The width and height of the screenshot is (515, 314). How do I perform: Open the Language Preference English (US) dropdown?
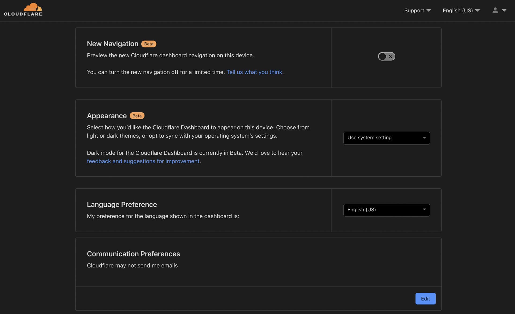386,210
